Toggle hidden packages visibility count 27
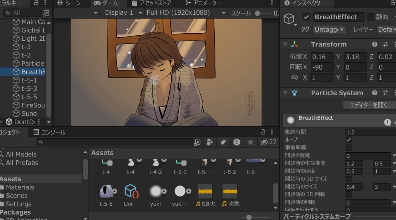The width and height of the screenshot is (396, 220). click(x=268, y=142)
